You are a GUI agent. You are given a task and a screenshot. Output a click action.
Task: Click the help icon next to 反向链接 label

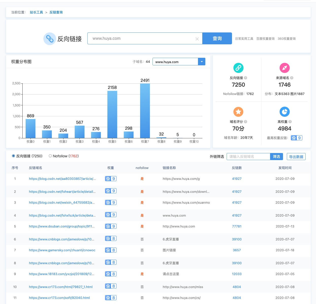tap(245, 78)
